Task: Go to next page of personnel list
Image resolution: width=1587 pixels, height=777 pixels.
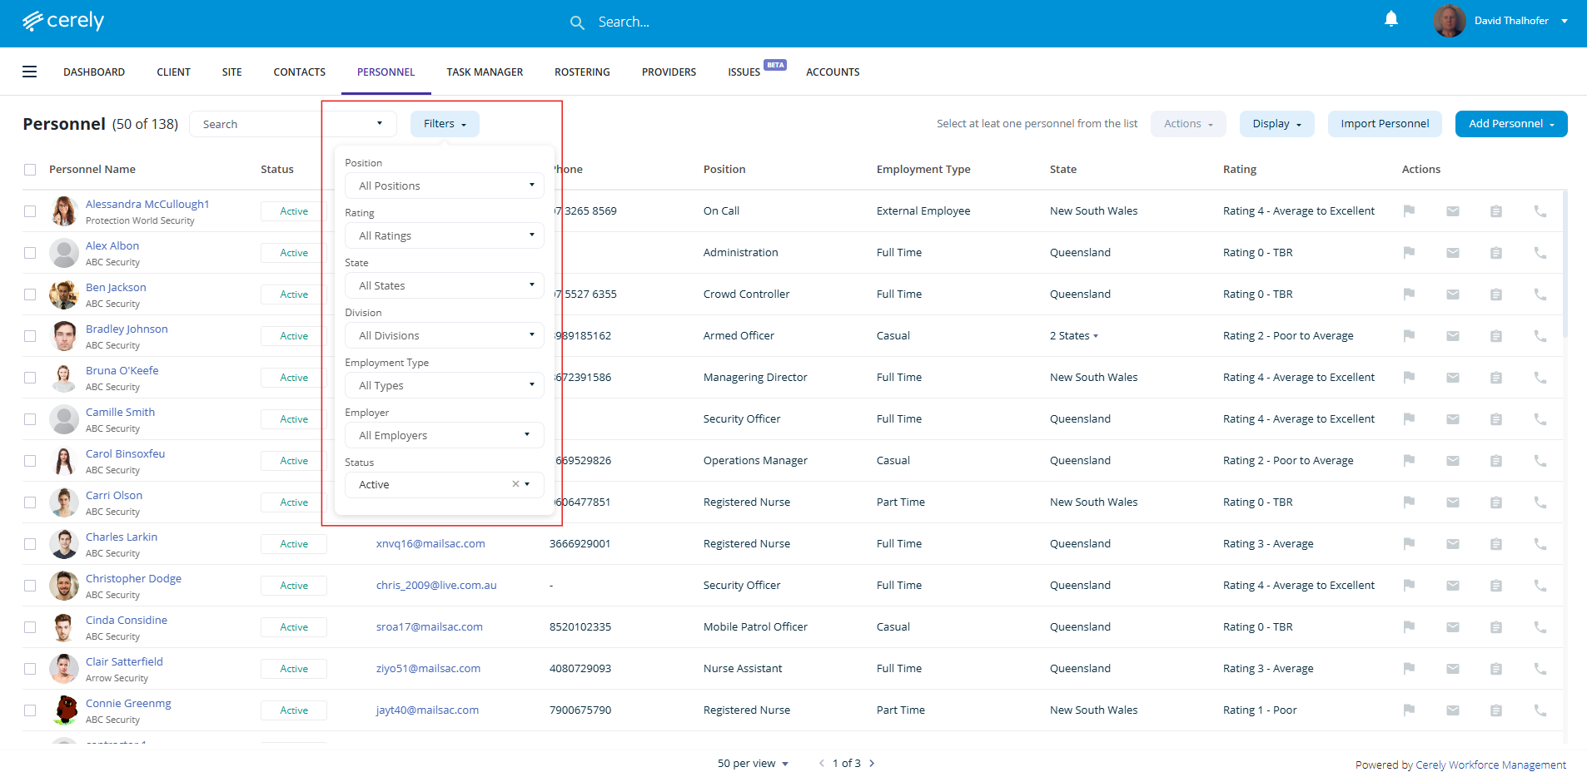Action: click(x=872, y=763)
